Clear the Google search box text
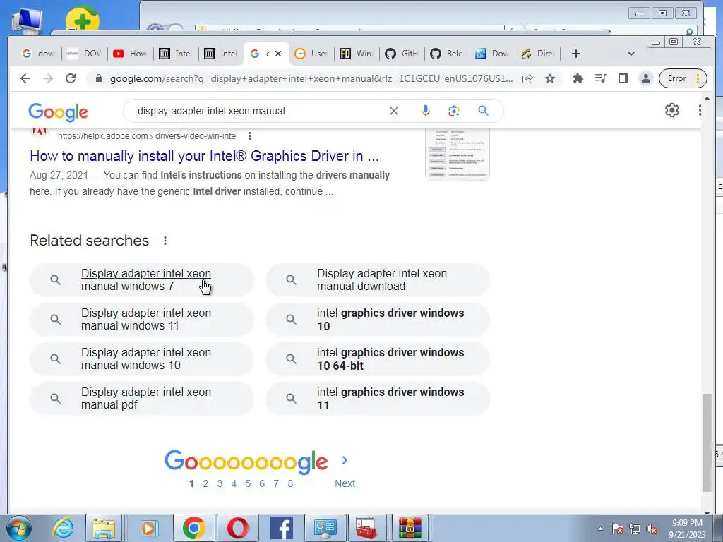Image resolution: width=723 pixels, height=542 pixels. click(394, 111)
